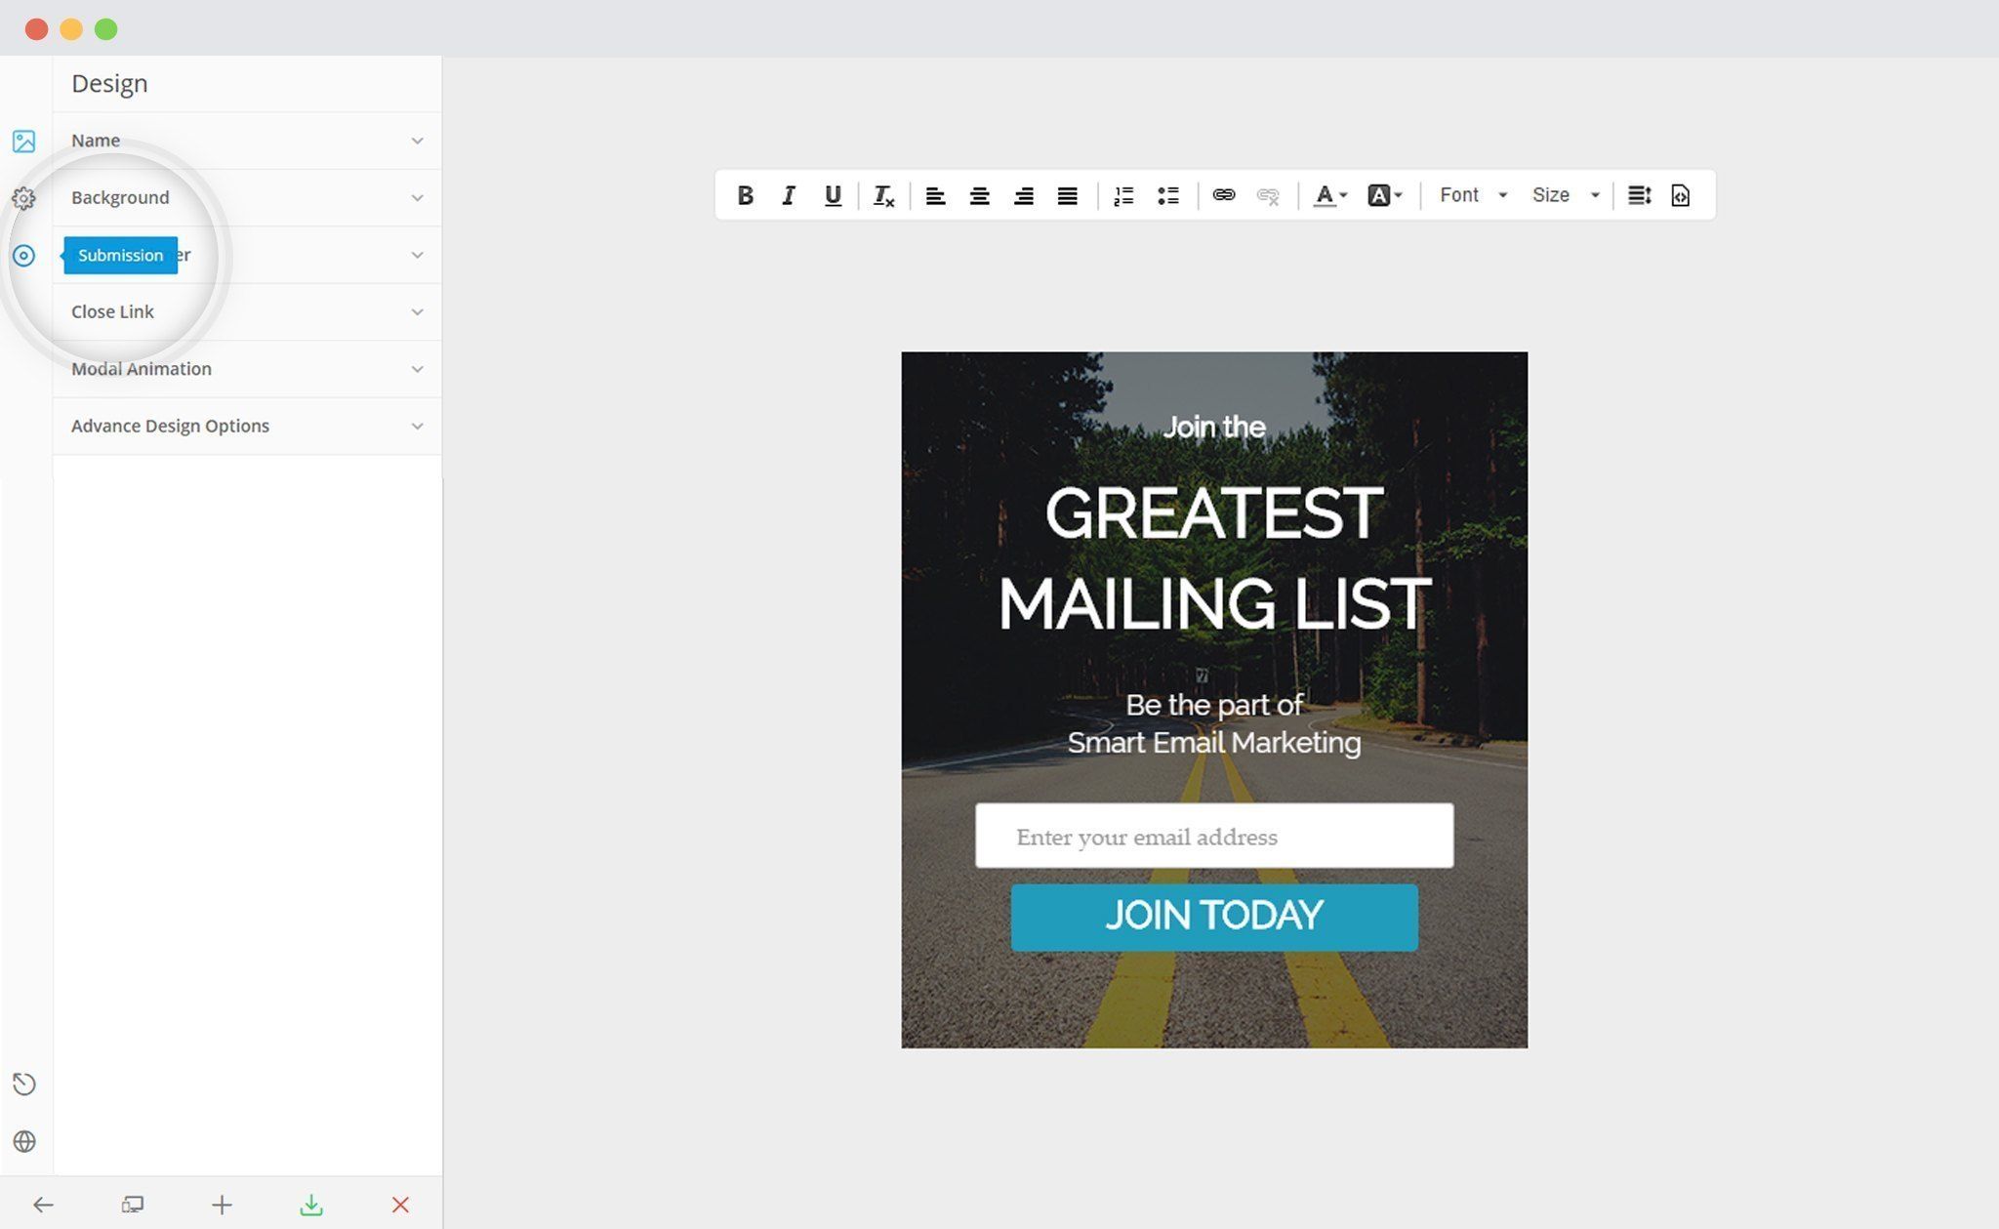The height and width of the screenshot is (1229, 1999).
Task: Click the email address input field
Action: [x=1214, y=836]
